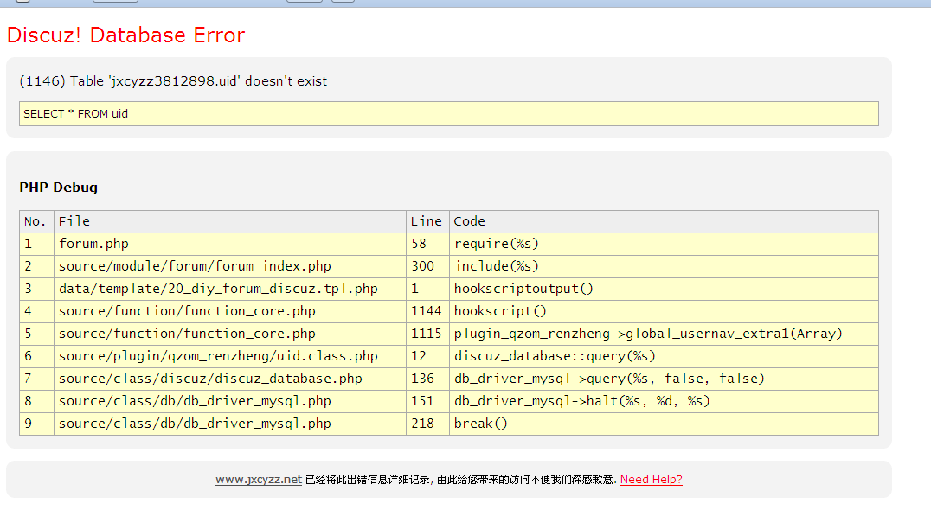This screenshot has height=516, width=931.
Task: Click the Line column header
Action: (x=427, y=221)
